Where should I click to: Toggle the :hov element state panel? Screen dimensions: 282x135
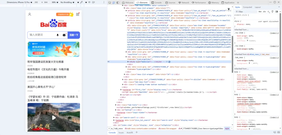click(x=260, y=12)
